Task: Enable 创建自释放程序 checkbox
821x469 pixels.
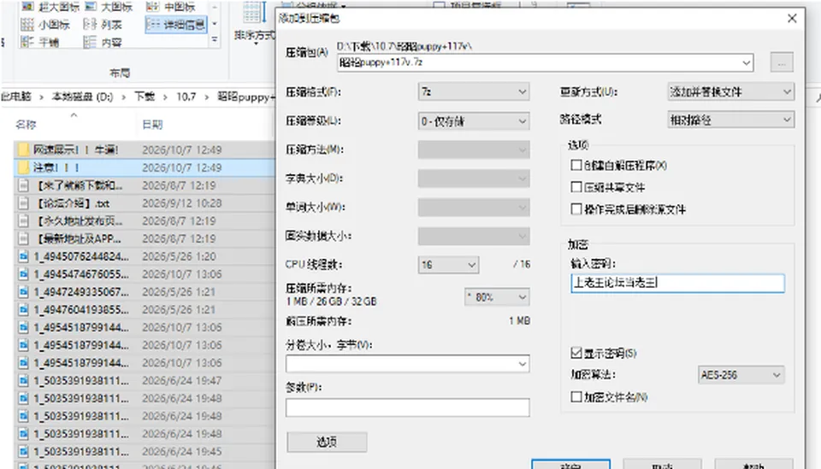Action: (x=576, y=165)
